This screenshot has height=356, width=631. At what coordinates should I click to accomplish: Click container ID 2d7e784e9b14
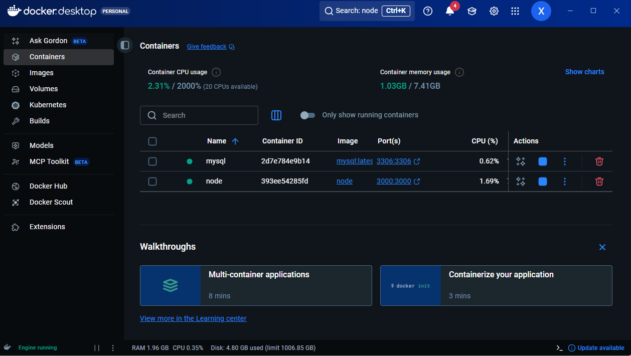pos(285,161)
